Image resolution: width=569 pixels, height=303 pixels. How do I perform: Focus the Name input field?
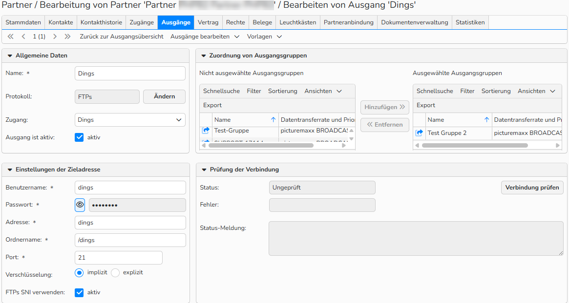(x=130, y=74)
